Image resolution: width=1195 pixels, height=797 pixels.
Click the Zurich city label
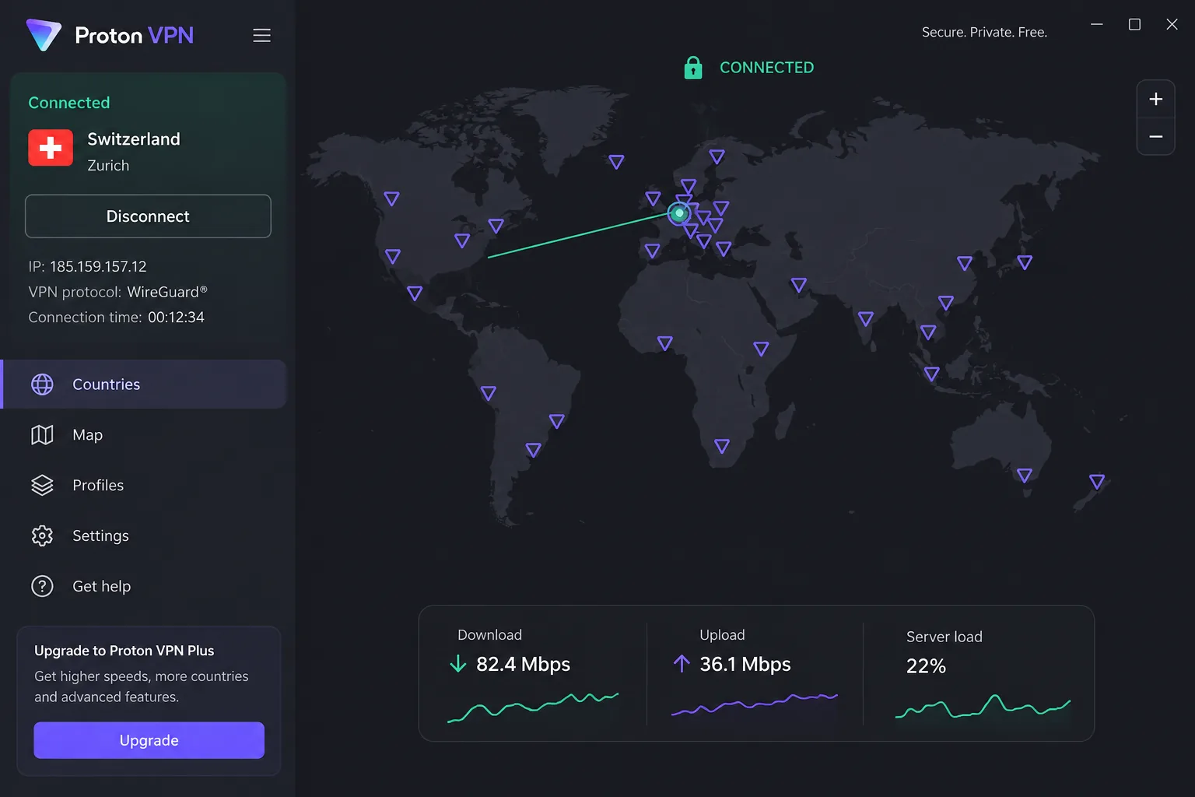(x=108, y=166)
